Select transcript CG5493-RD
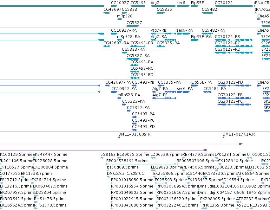Image resolution: width=270 pixels, height=210 pixels. (135, 78)
